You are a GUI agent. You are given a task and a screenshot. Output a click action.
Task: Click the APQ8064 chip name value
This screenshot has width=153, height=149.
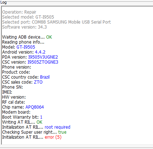pos(35,107)
